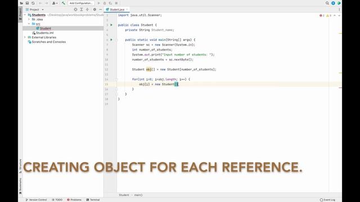The width and height of the screenshot is (360, 202).
Task: Select the .idea folder row
Action: (63, 20)
